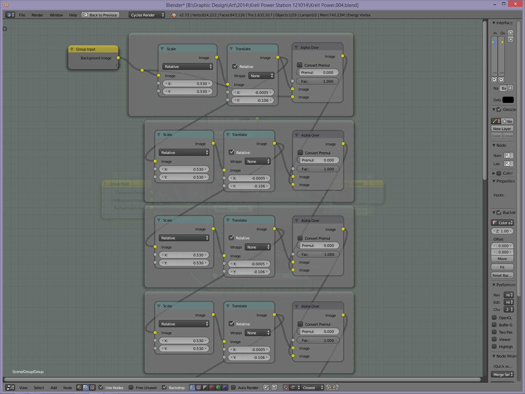The image size is (525, 394).
Task: Open the Merge Selected dropdown
Action: tap(502, 374)
